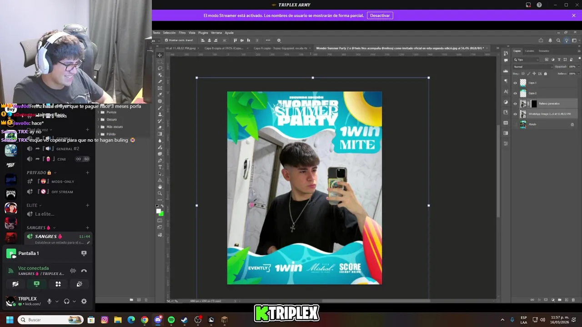Hide the Capa 1 layer

point(515,83)
